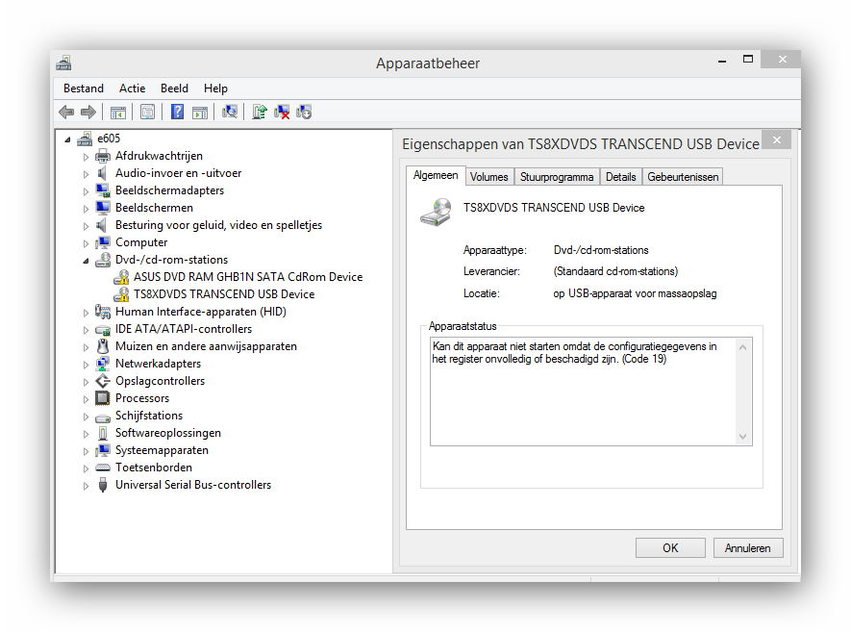Open the Actie menu

coord(132,88)
